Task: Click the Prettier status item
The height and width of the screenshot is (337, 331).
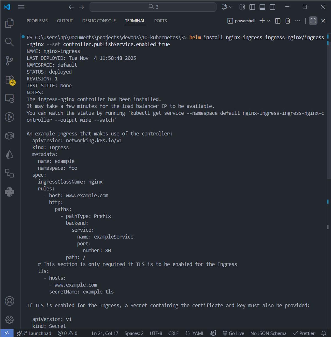Action: click(x=304, y=333)
